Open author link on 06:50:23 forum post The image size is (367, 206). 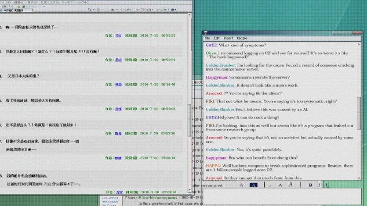pos(118,36)
